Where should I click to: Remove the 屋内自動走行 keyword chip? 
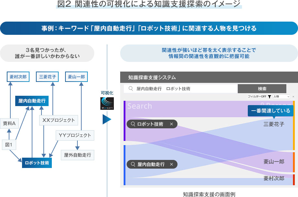click(171, 164)
